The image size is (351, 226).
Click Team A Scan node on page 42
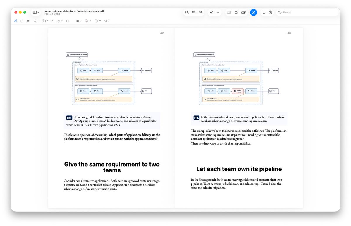[x=97, y=71]
